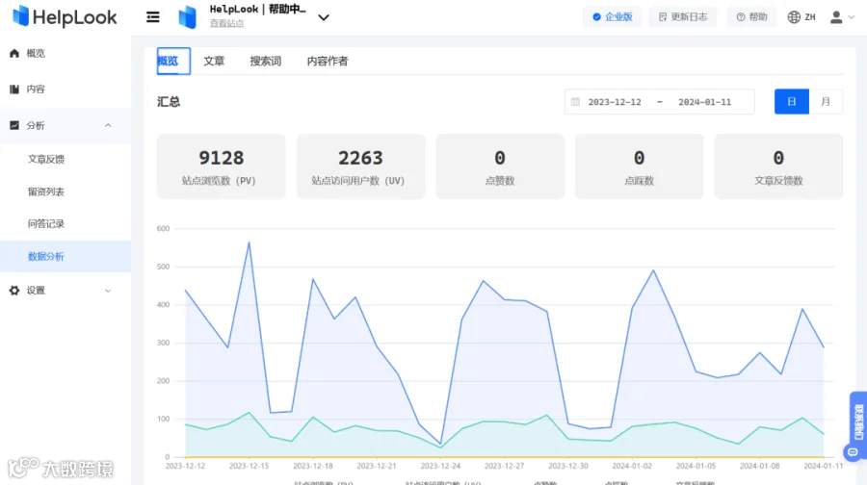
Task: Open the chat bubble icon at the right edge
Action: click(854, 452)
